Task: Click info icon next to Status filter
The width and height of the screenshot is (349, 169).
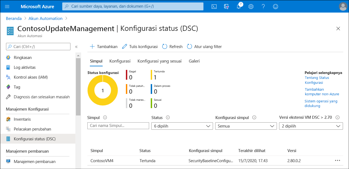Action: (x=168, y=117)
